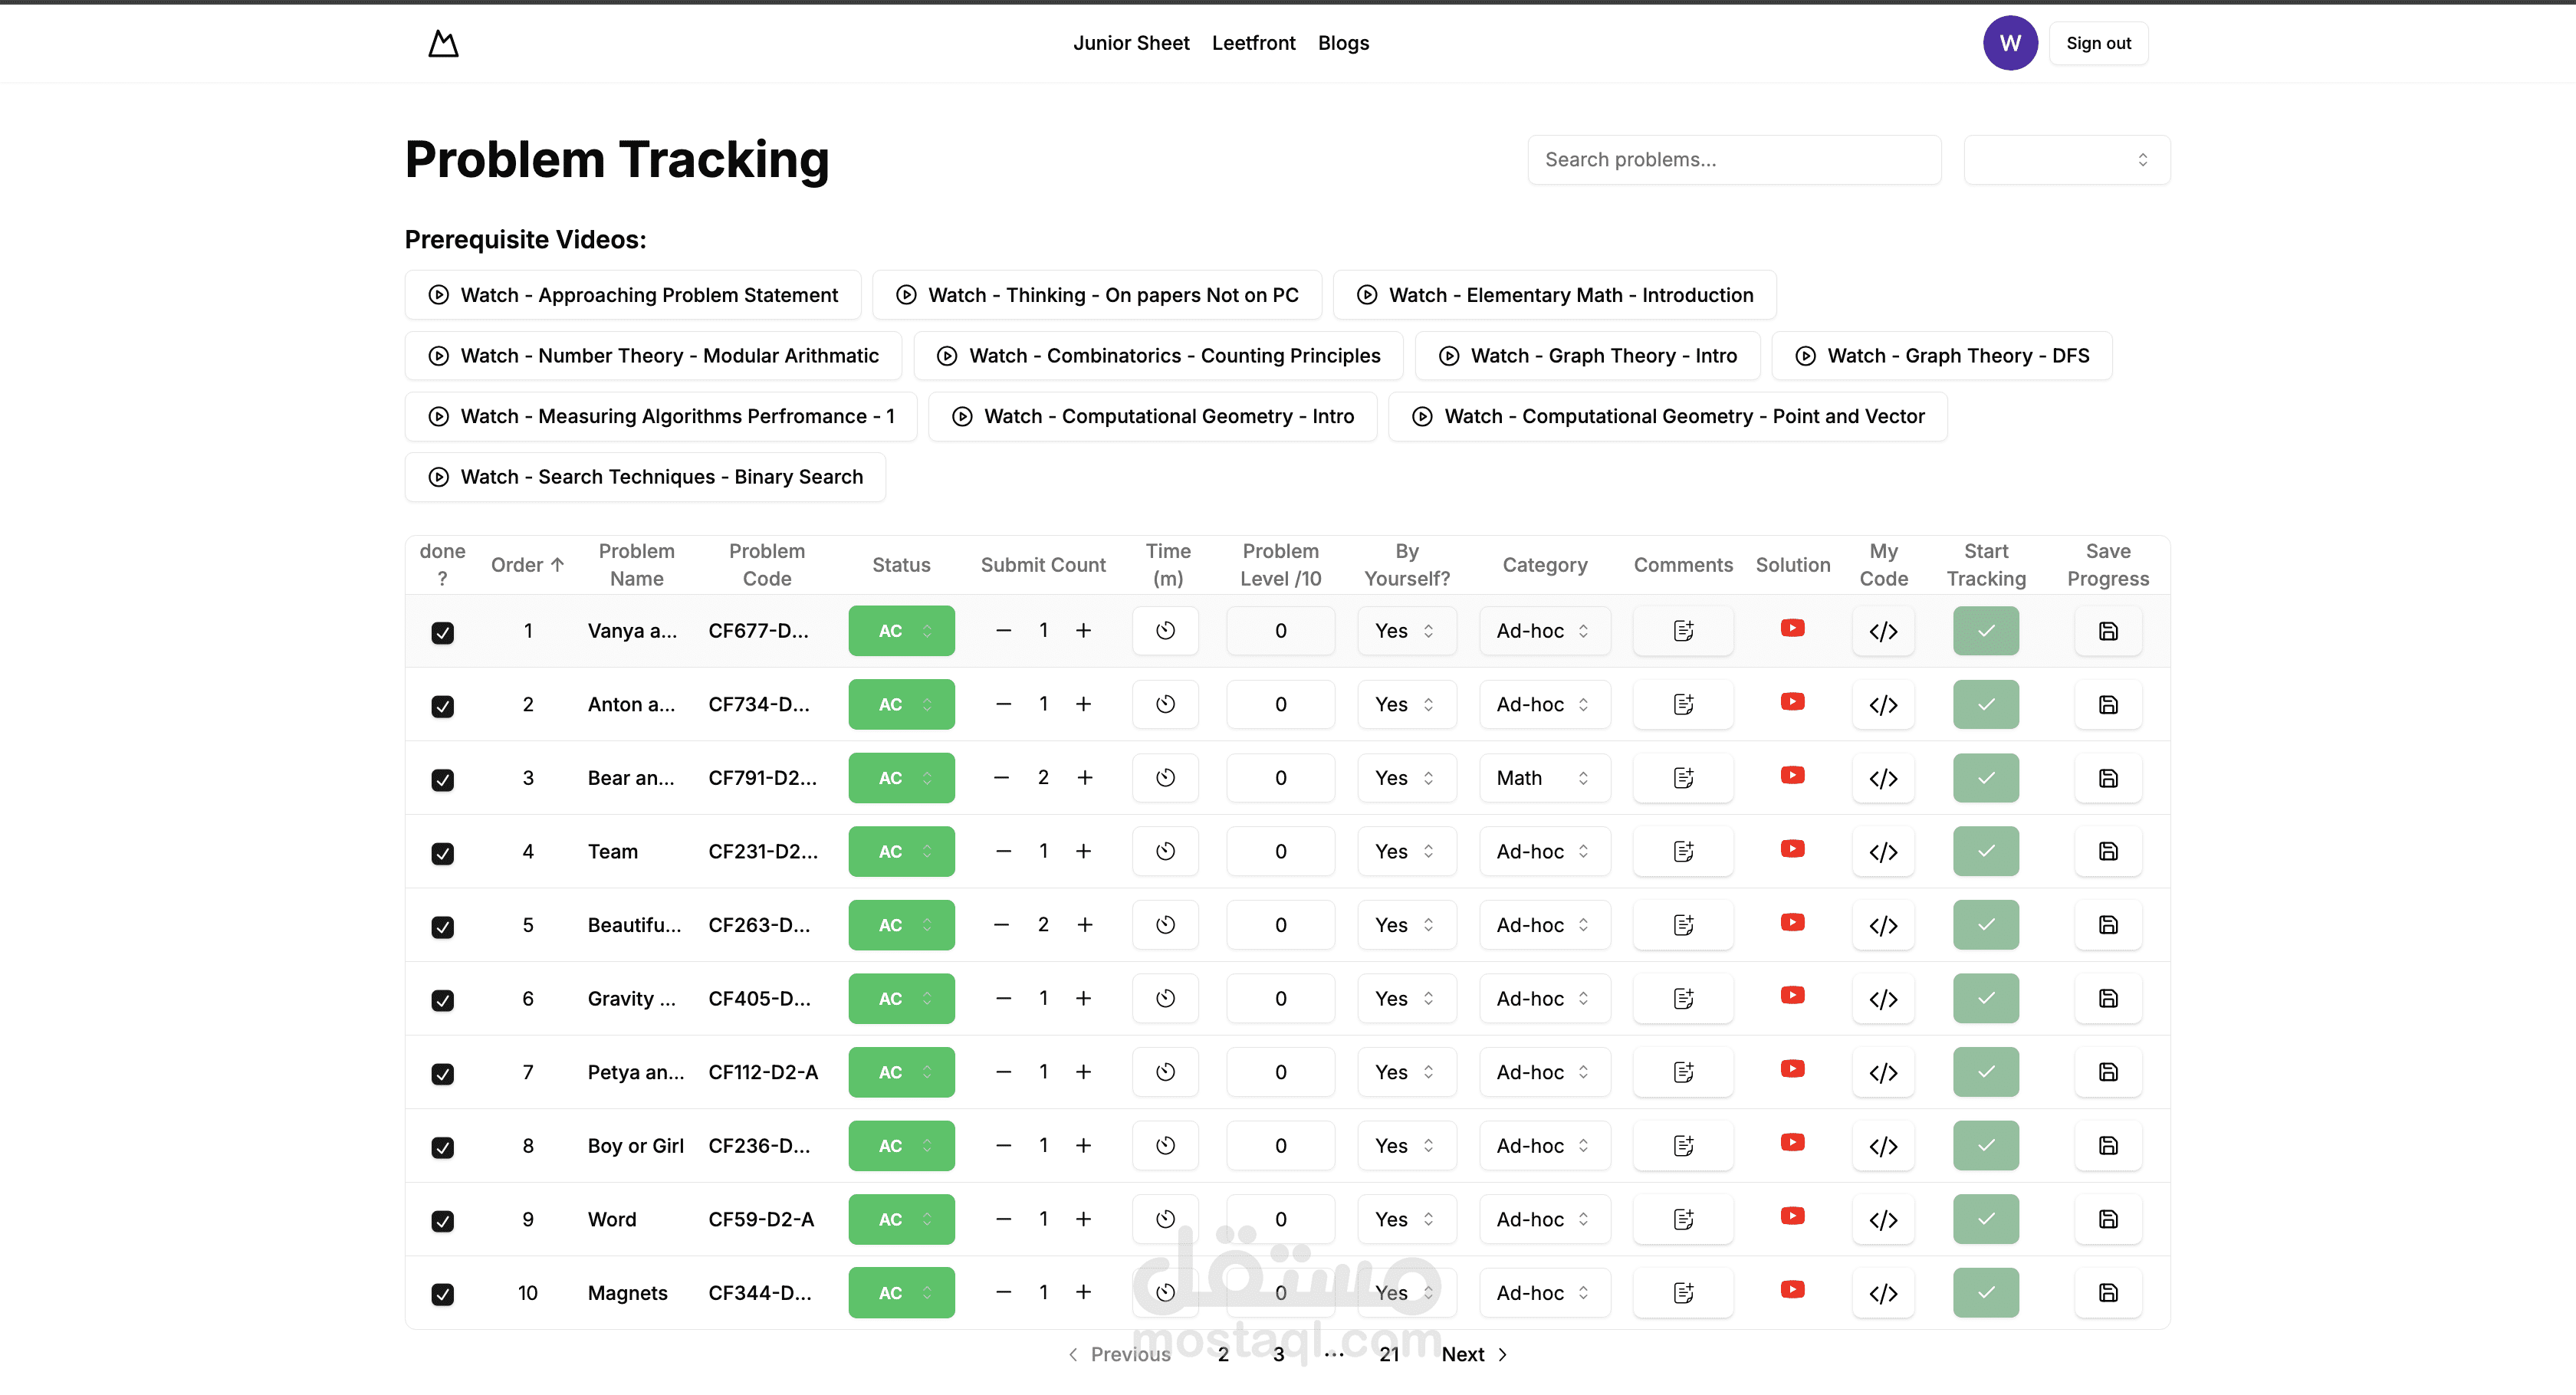Image resolution: width=2576 pixels, height=1395 pixels.
Task: Click the W user avatar
Action: click(2010, 43)
